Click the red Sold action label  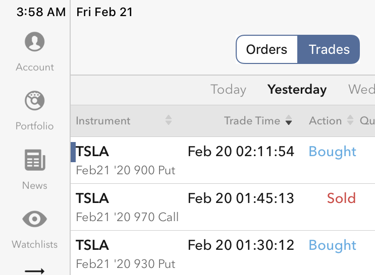click(x=341, y=198)
